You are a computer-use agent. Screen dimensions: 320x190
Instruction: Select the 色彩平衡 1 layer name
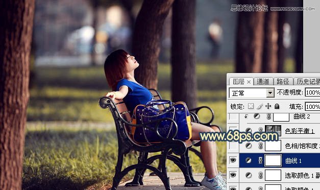300,131
